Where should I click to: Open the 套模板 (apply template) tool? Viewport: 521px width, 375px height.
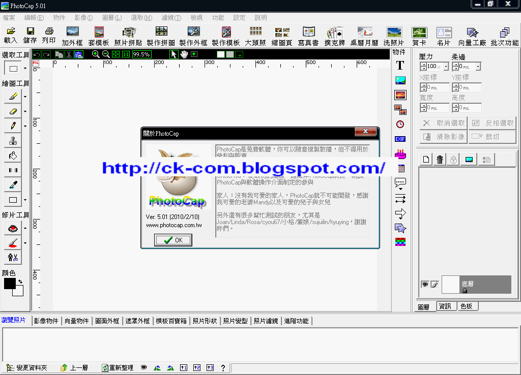(99, 36)
